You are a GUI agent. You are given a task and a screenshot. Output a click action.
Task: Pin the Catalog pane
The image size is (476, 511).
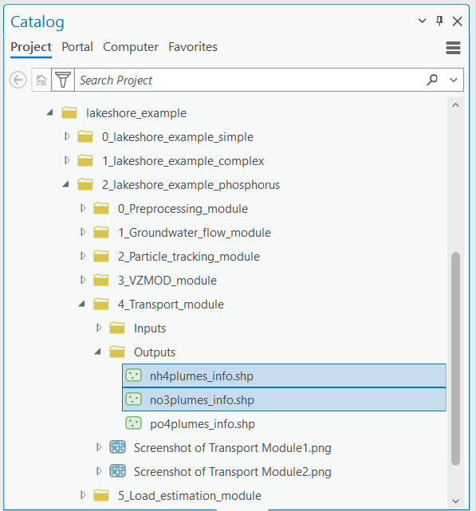(x=439, y=21)
